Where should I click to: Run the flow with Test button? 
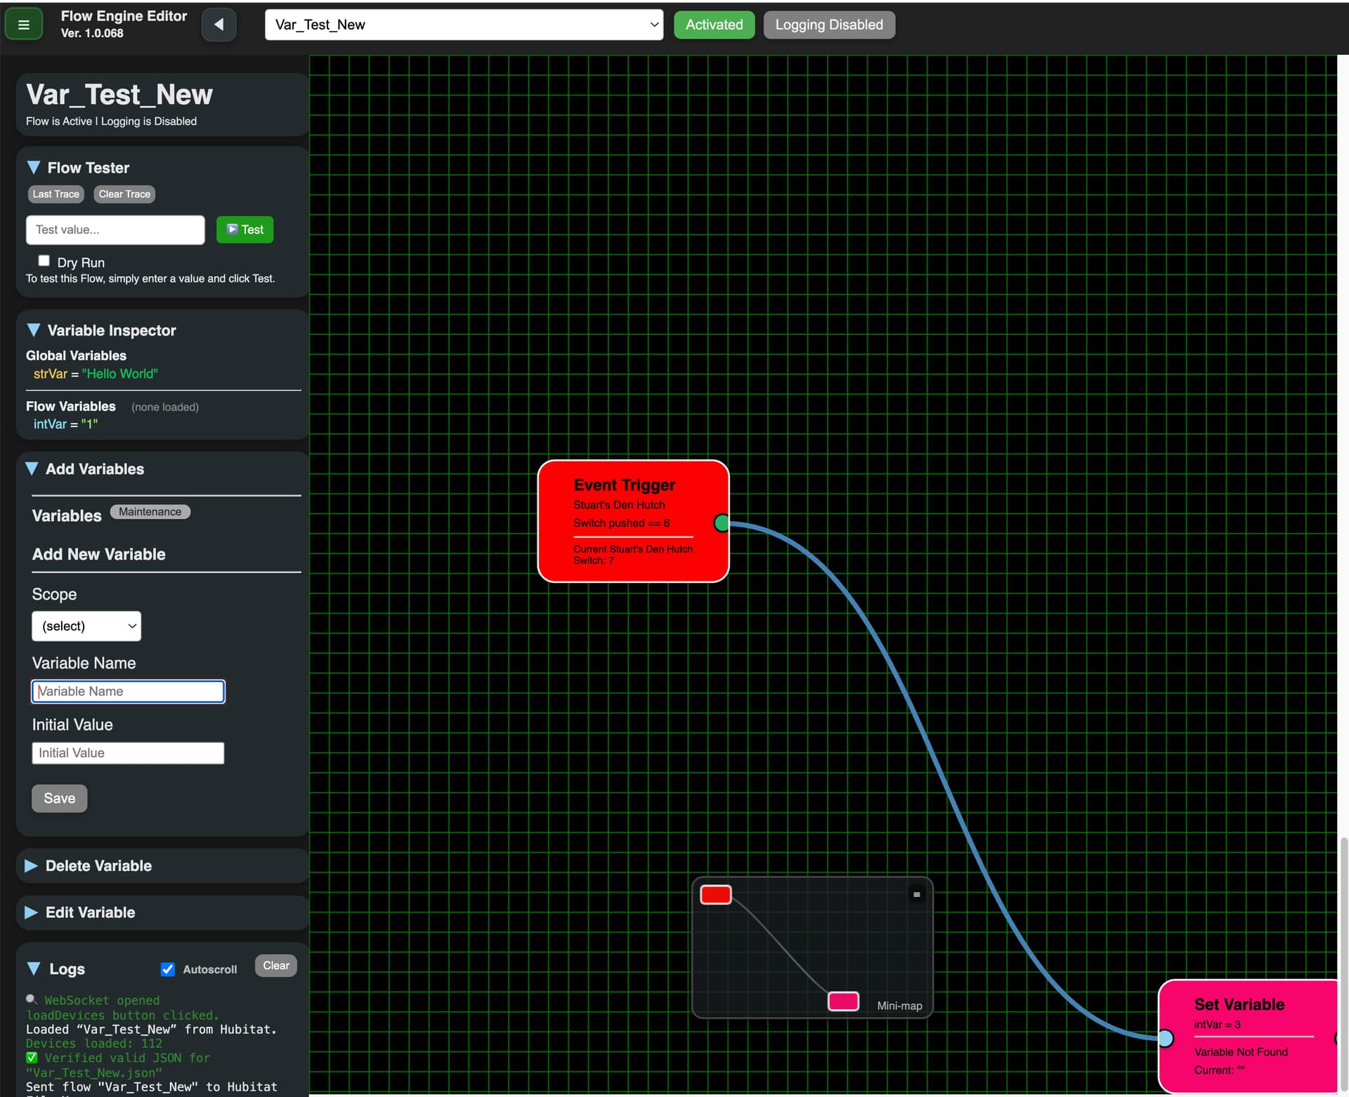click(x=245, y=230)
